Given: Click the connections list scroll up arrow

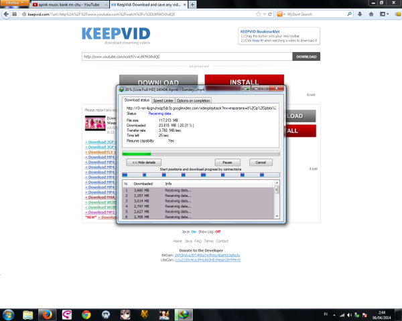Looking at the screenshot, I should coord(277,183).
